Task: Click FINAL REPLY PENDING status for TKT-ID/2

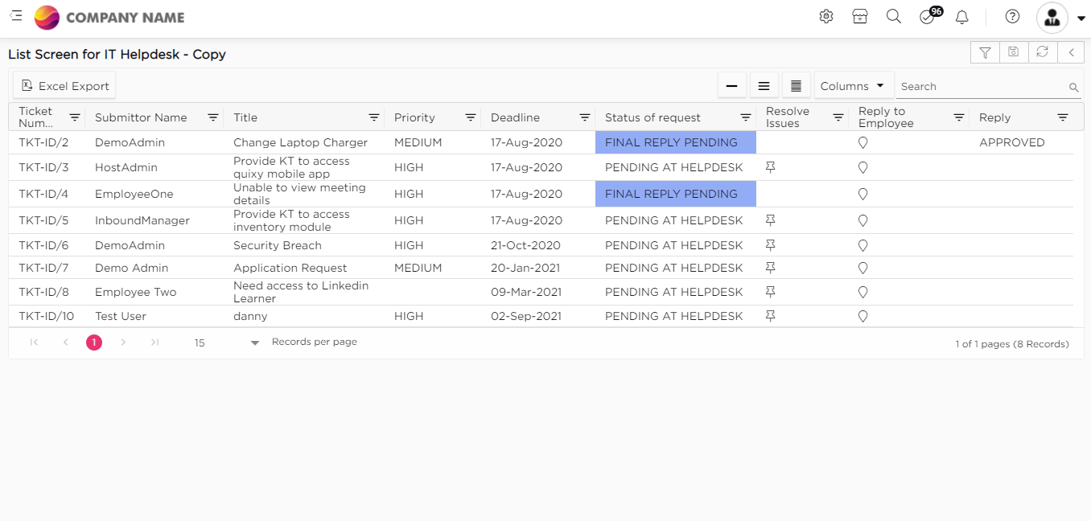Action: click(676, 142)
